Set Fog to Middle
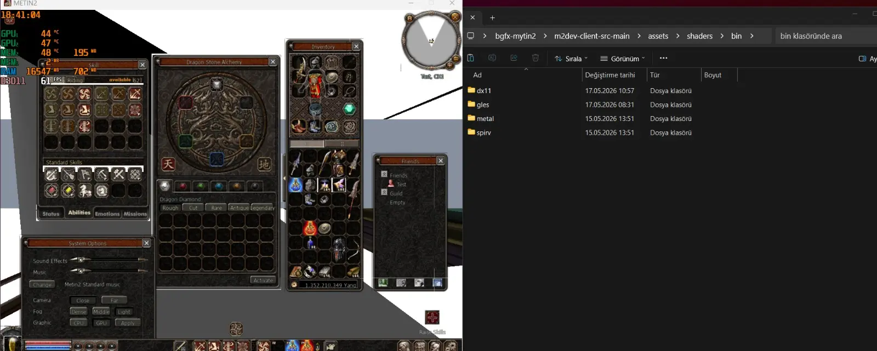The width and height of the screenshot is (877, 351). (101, 312)
